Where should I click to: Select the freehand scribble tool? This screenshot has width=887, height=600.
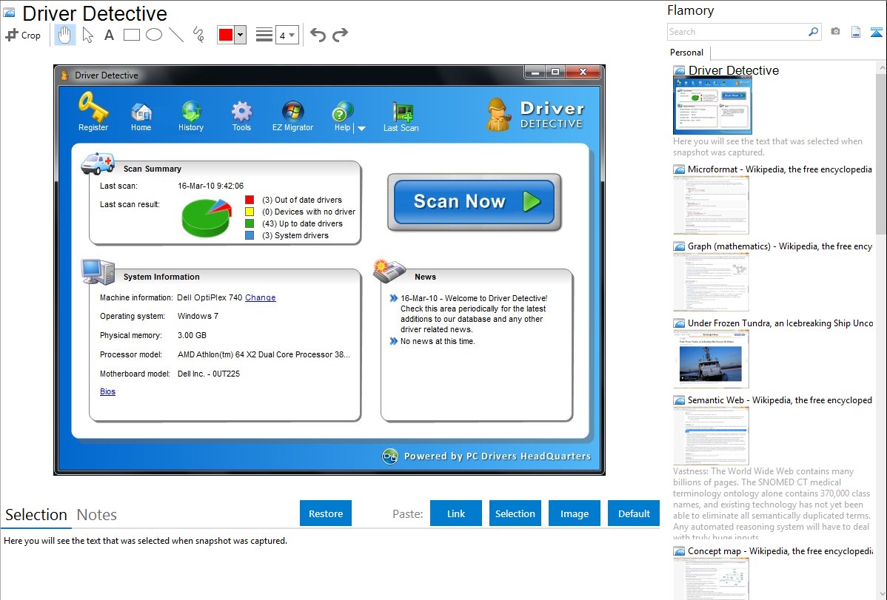[198, 35]
